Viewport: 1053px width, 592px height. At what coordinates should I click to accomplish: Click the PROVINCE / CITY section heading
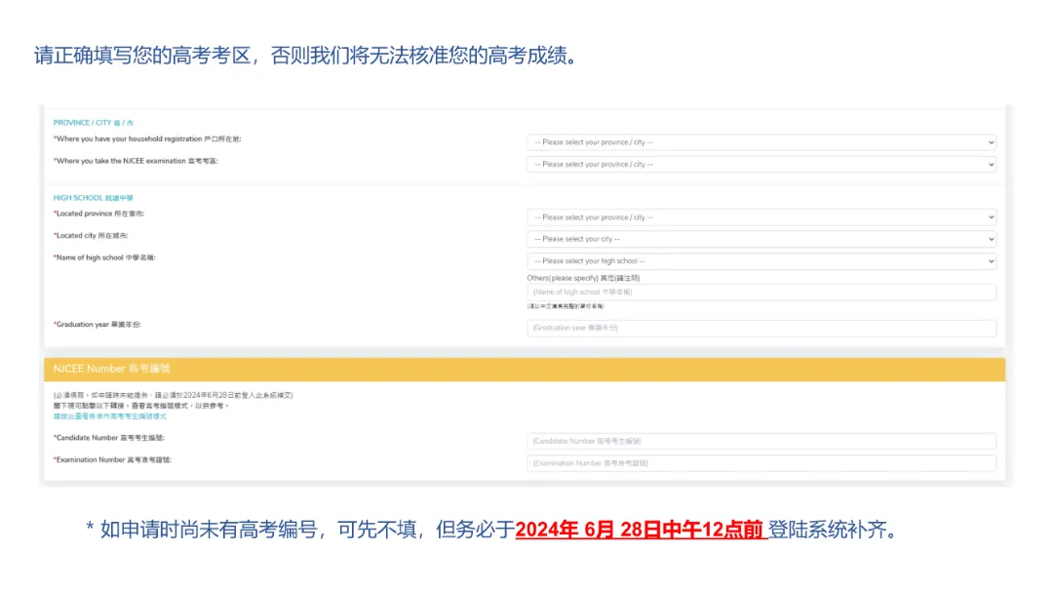coord(94,123)
